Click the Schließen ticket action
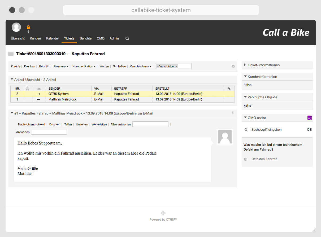 119,66
